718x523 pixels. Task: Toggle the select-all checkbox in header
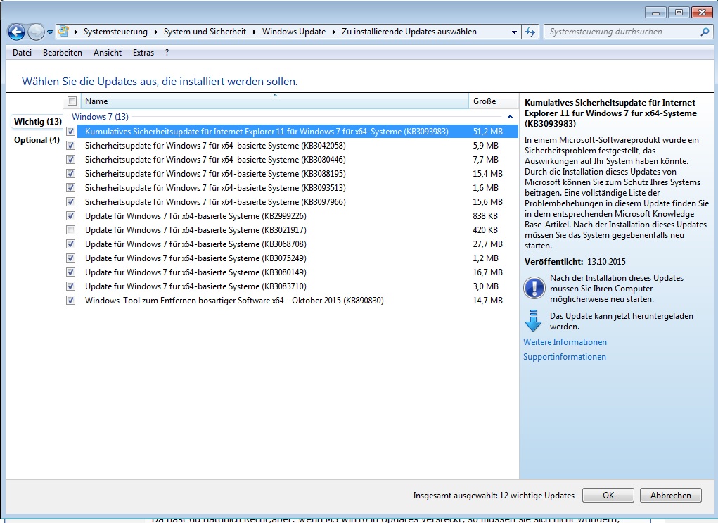(x=72, y=101)
